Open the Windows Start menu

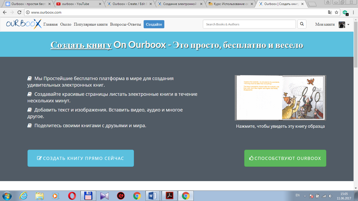pos(7,196)
